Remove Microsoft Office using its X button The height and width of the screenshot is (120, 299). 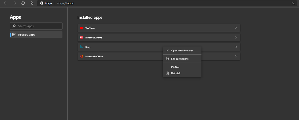pyautogui.click(x=236, y=57)
